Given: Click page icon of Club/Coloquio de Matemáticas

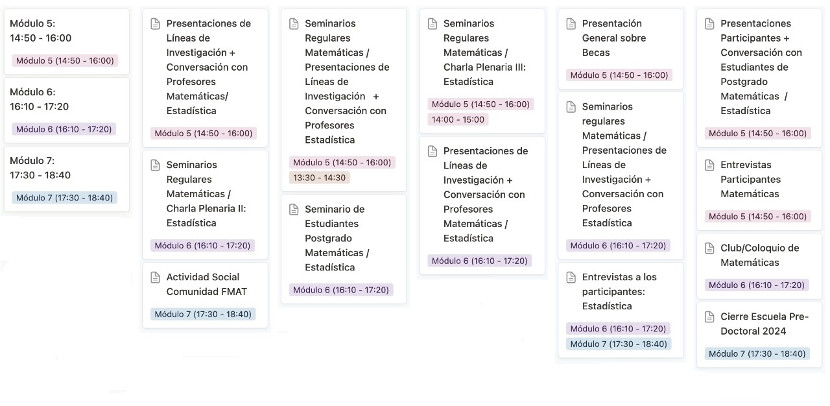Looking at the screenshot, I should pos(709,248).
